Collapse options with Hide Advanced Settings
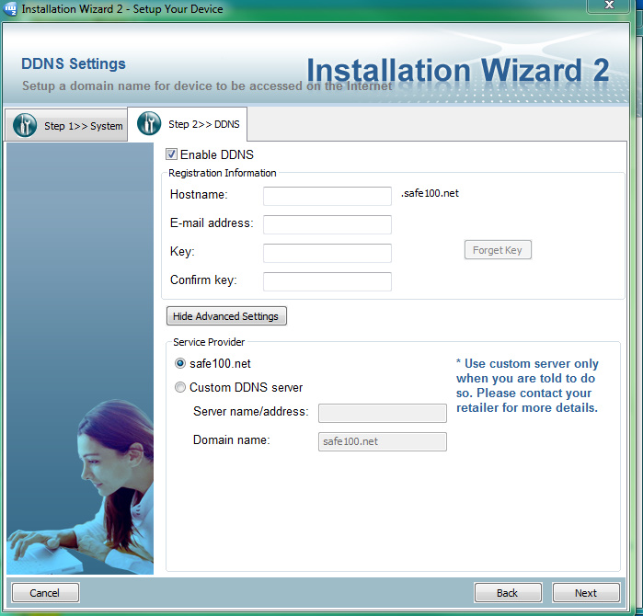Image resolution: width=643 pixels, height=616 pixels. (x=226, y=316)
